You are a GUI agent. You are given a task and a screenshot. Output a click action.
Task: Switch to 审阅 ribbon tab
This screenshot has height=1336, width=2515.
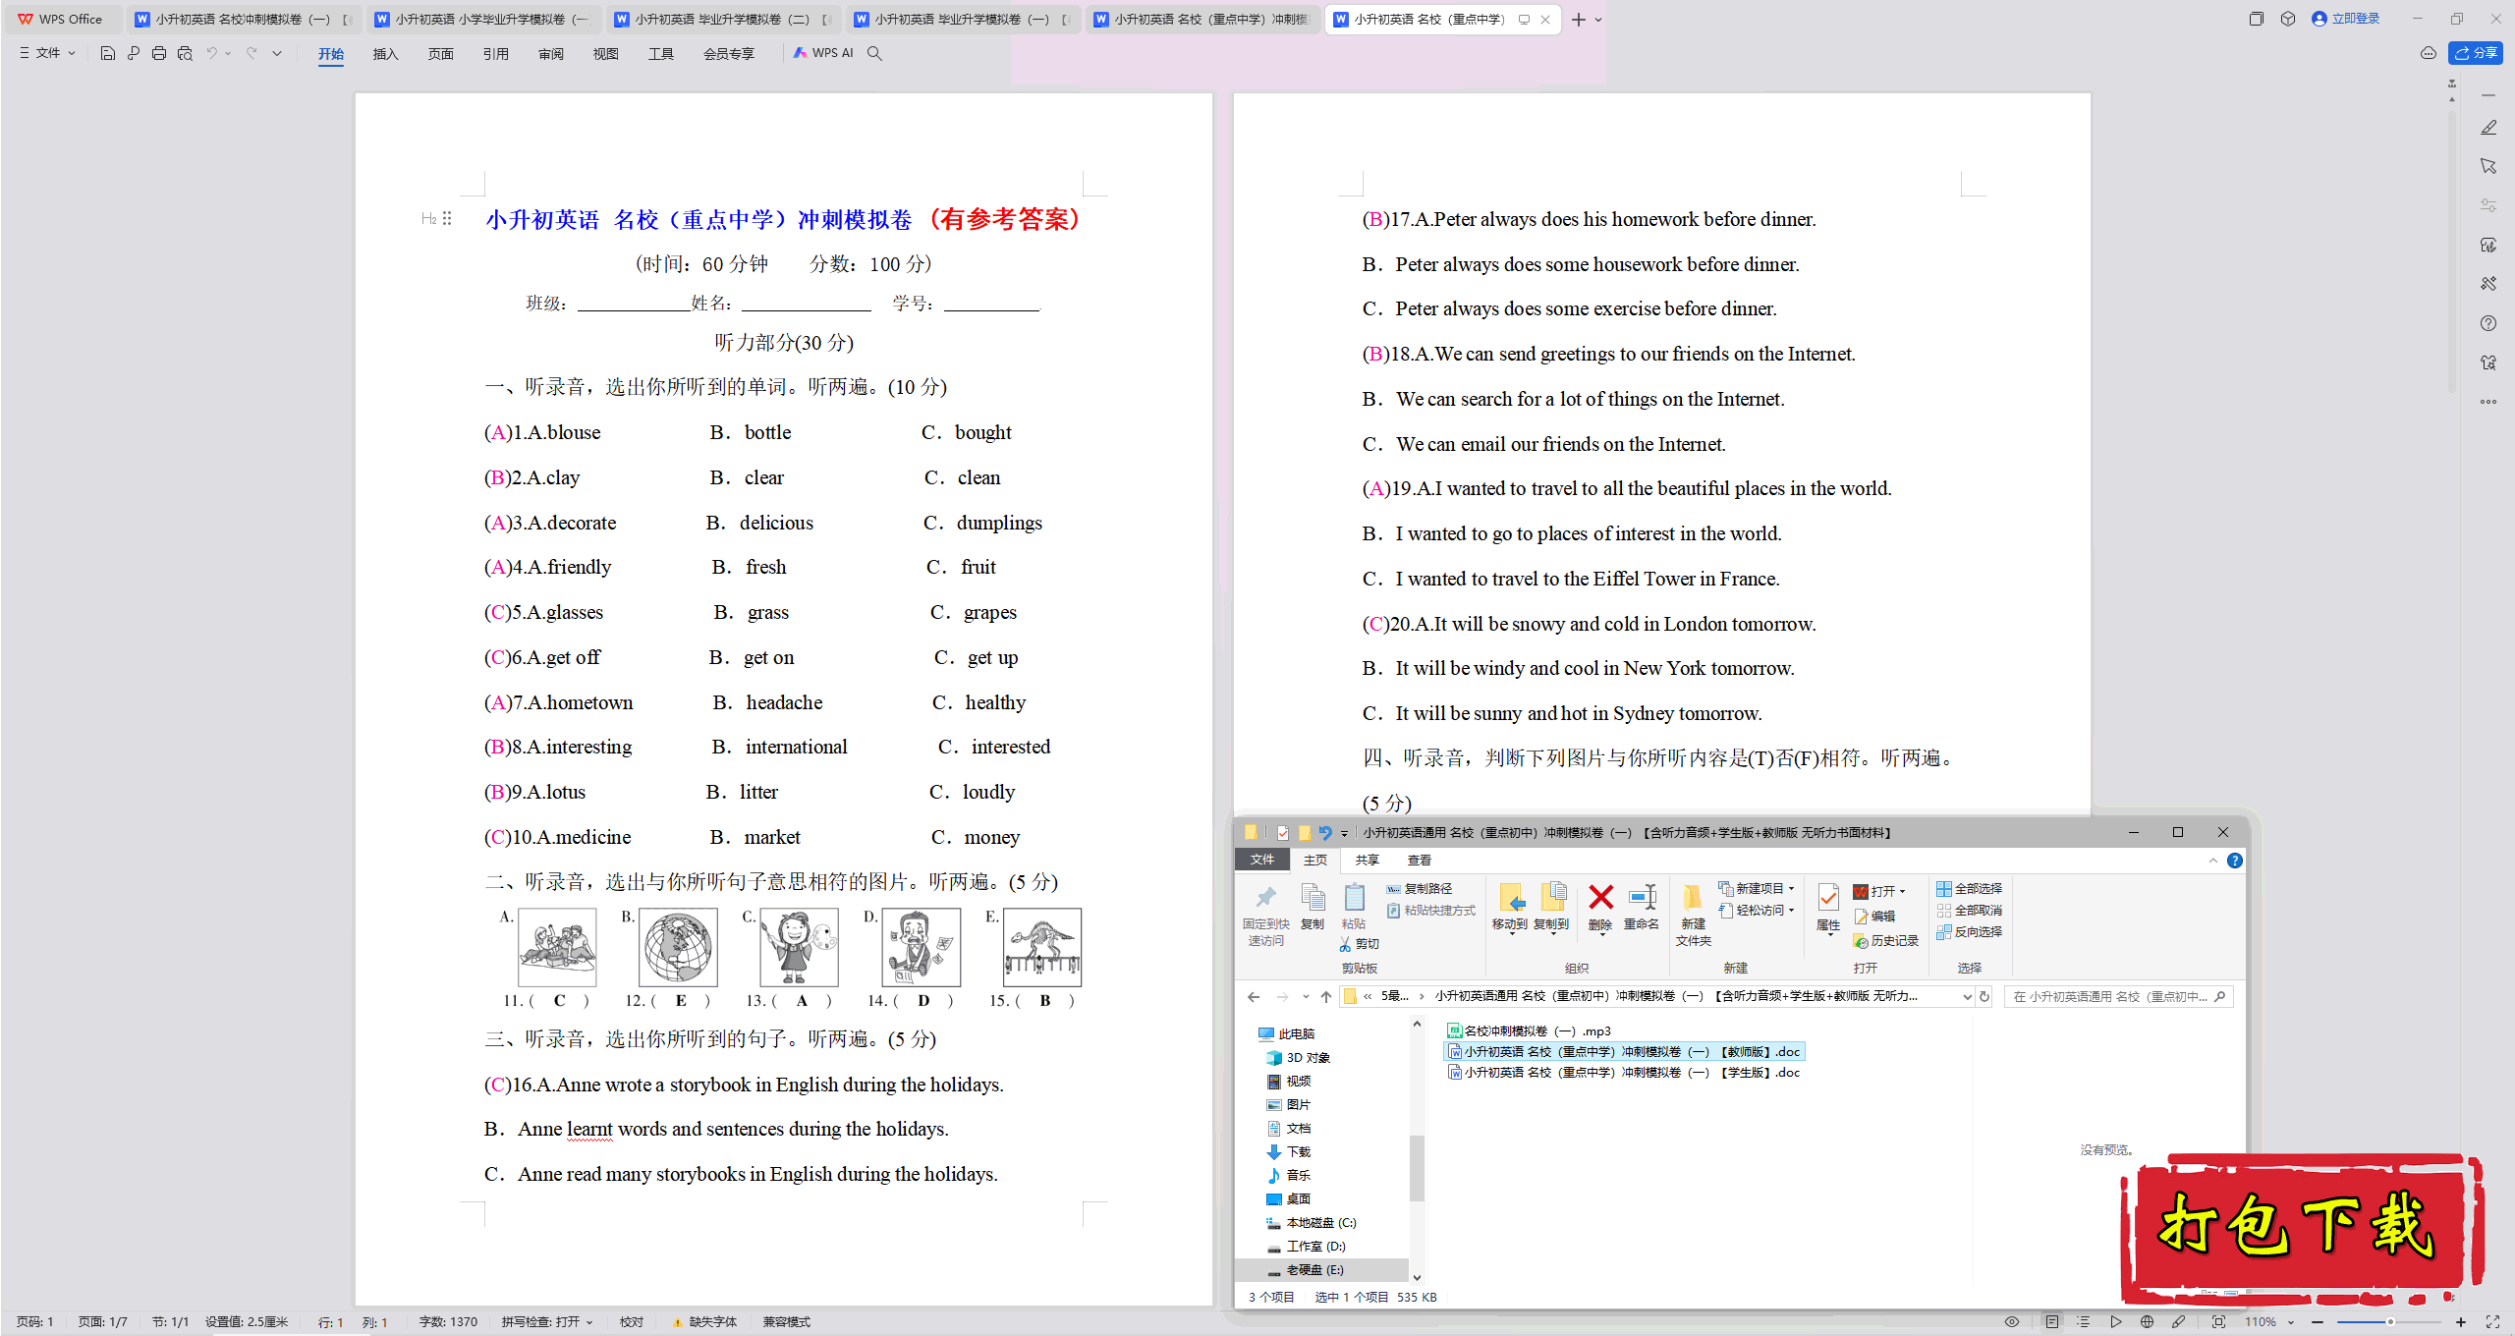point(550,53)
